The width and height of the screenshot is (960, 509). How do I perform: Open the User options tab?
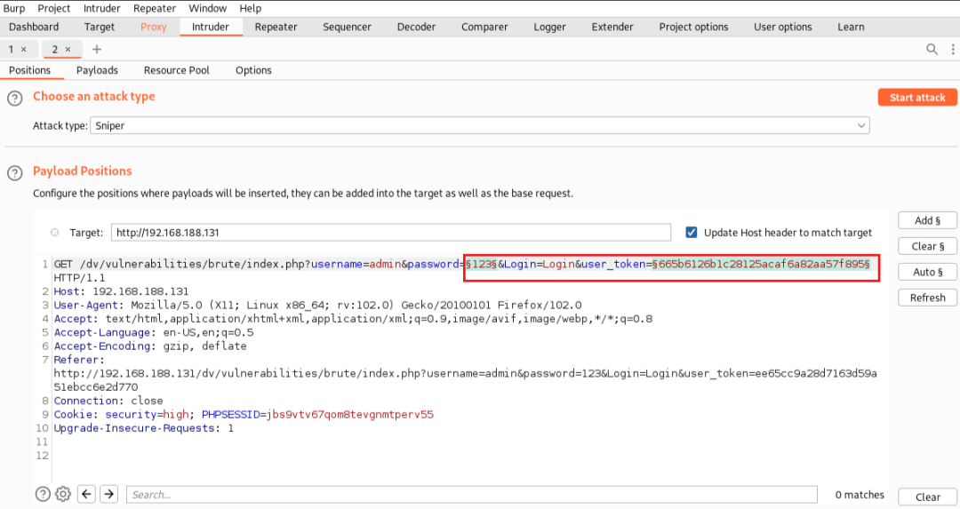coord(782,27)
